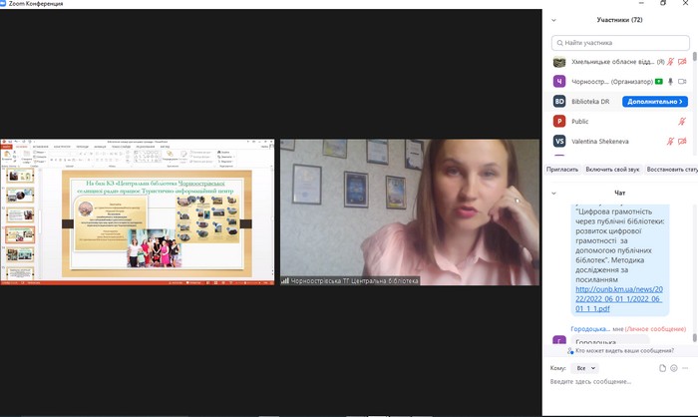Viewport: 698px width, 417px height.
Task: Click the muted mic icon for Хмельницьке обласне
Action: (x=670, y=62)
